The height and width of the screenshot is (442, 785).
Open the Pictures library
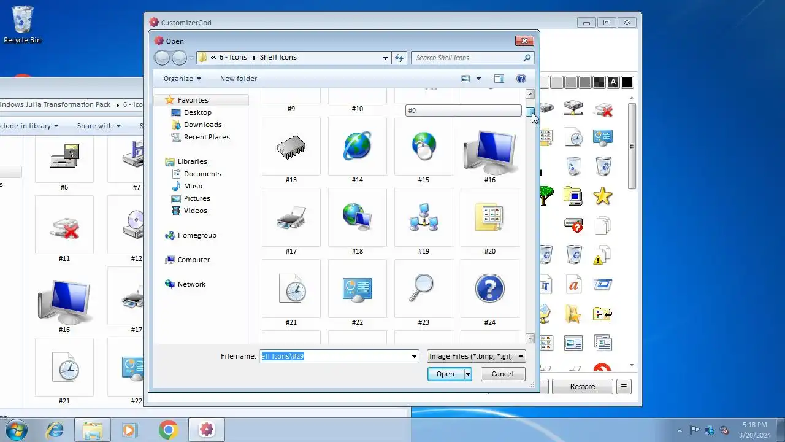197,198
